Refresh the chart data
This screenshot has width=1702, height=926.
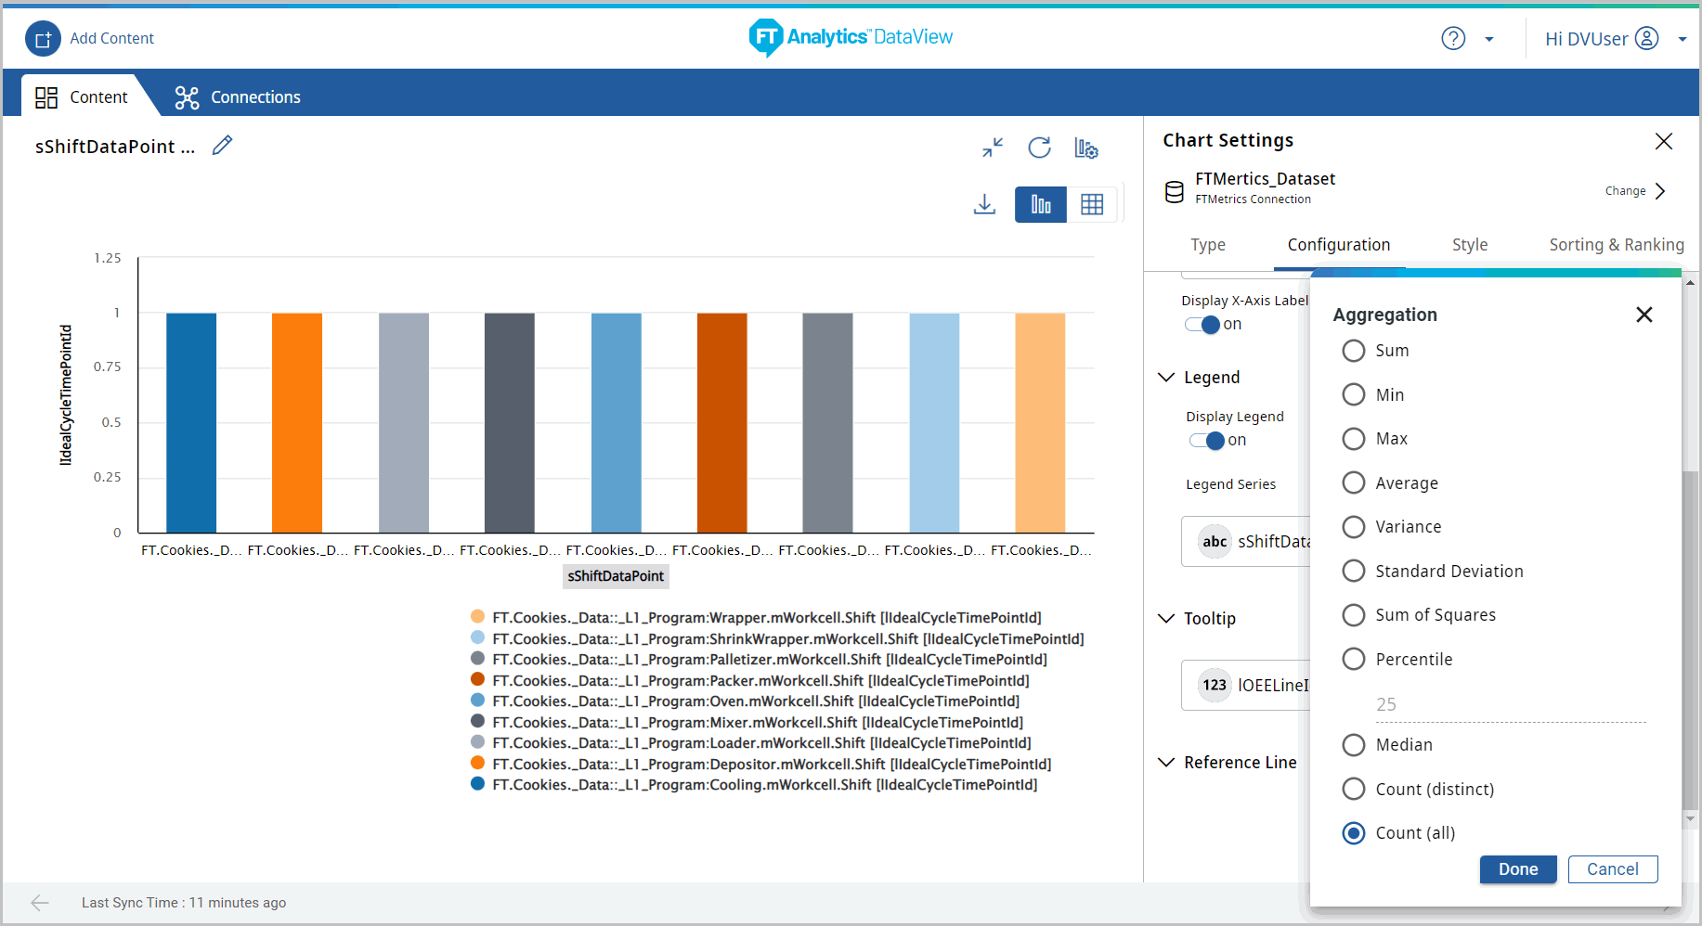point(1039,148)
